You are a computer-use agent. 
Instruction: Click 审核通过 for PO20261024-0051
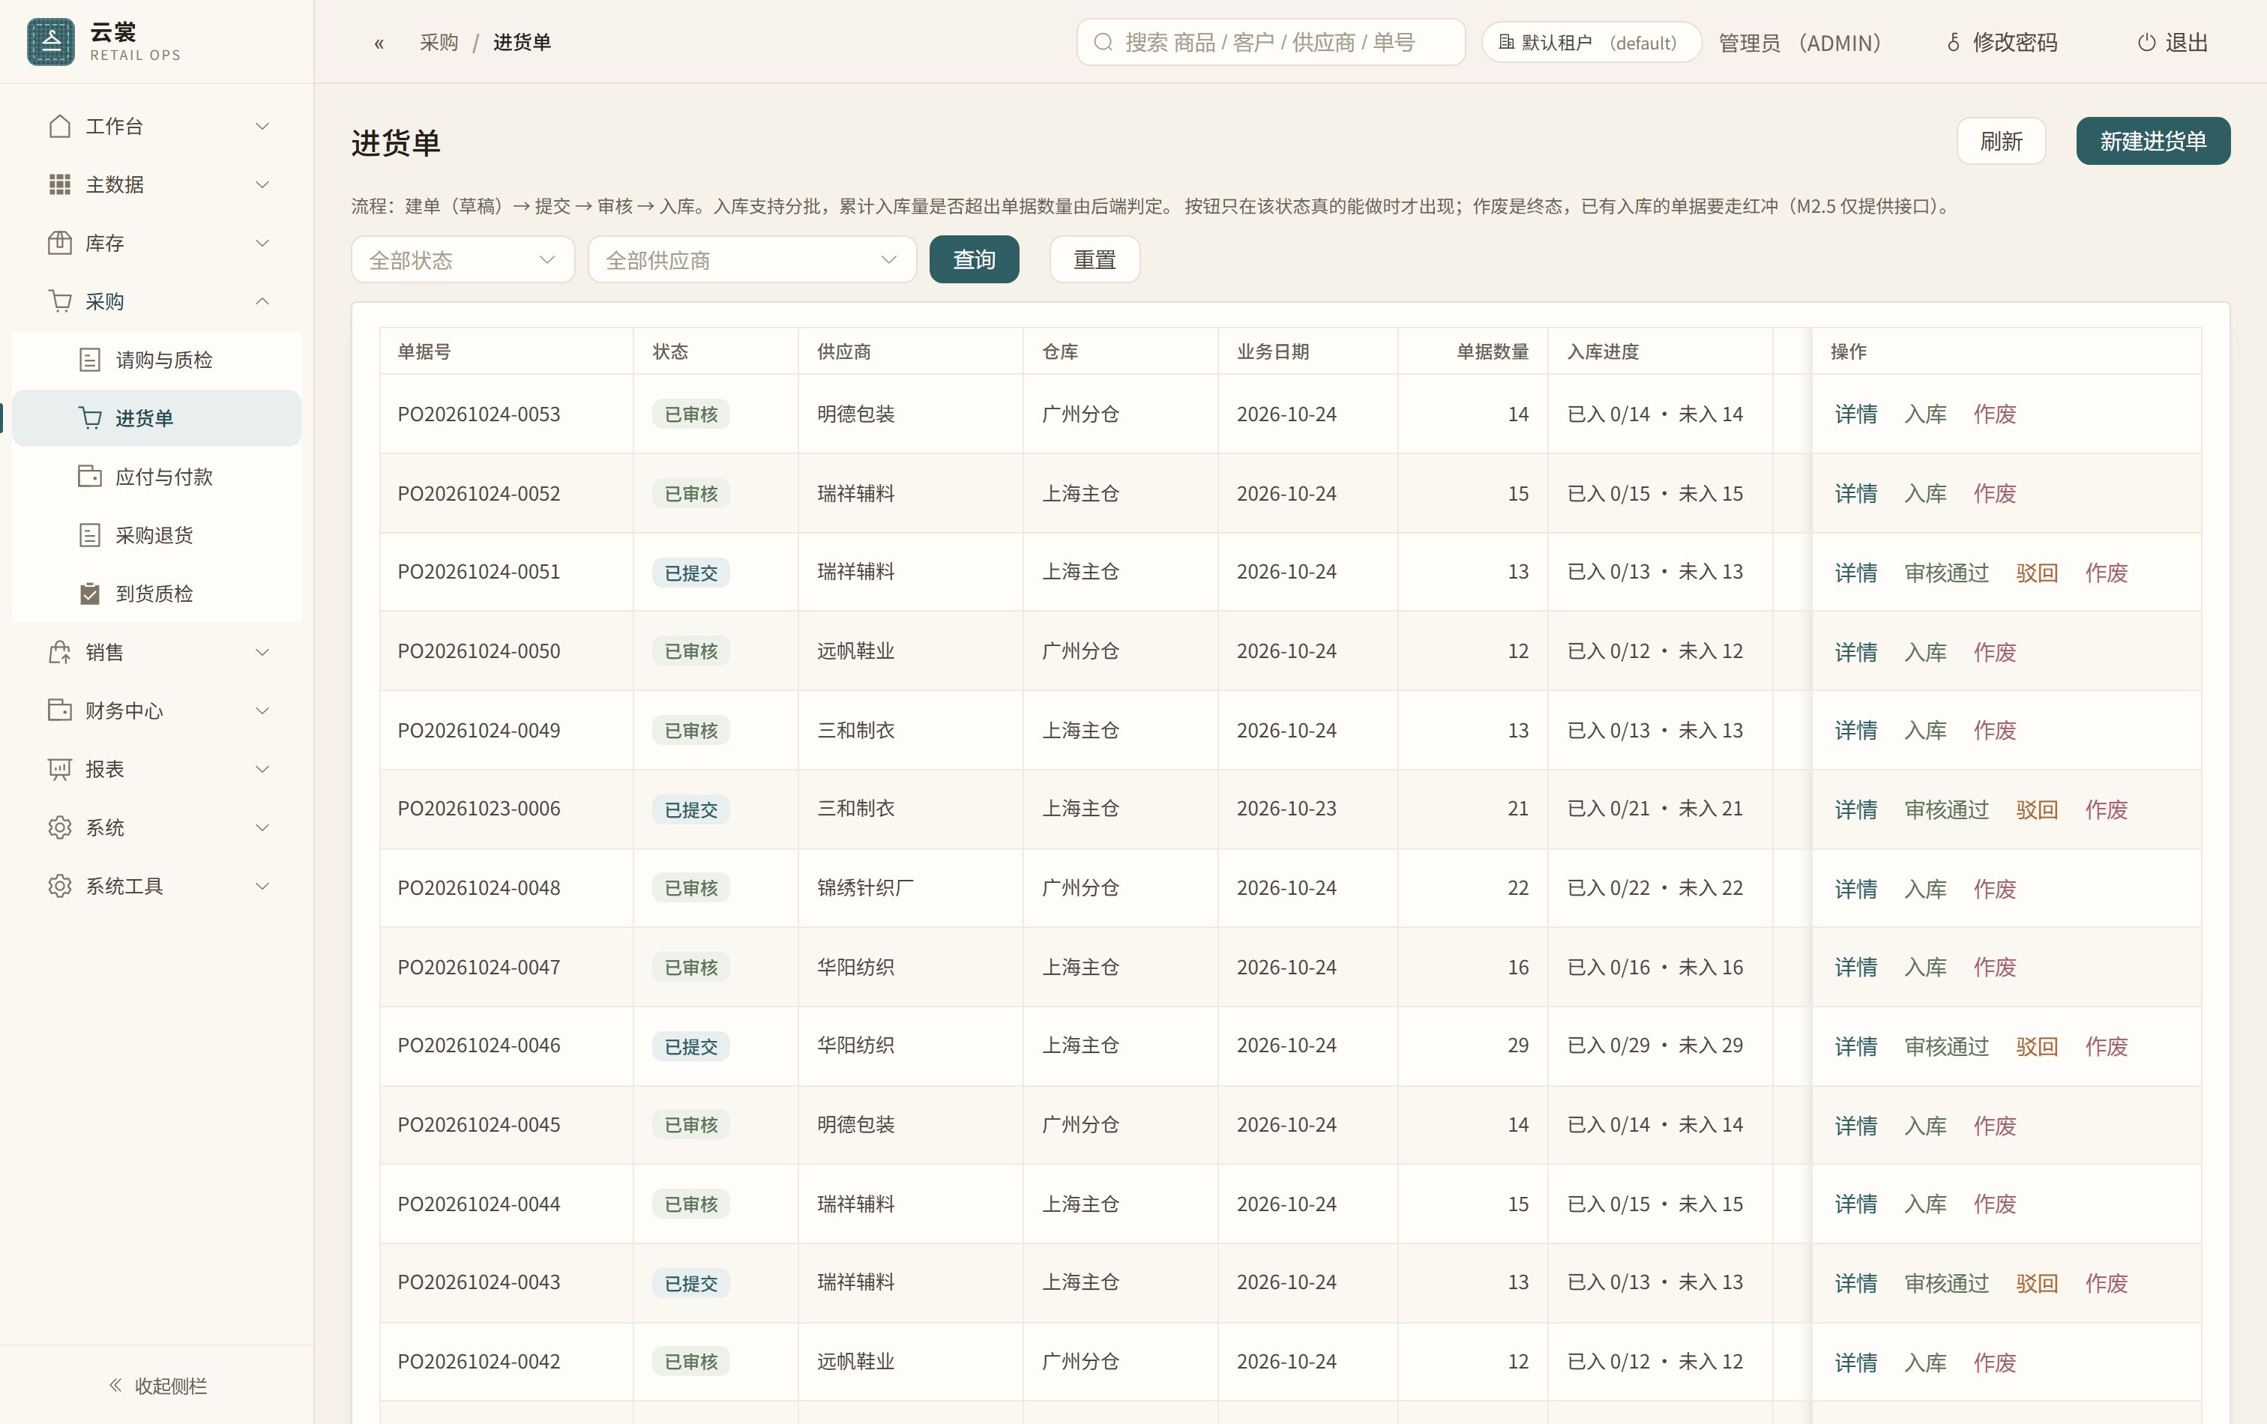coord(1947,573)
